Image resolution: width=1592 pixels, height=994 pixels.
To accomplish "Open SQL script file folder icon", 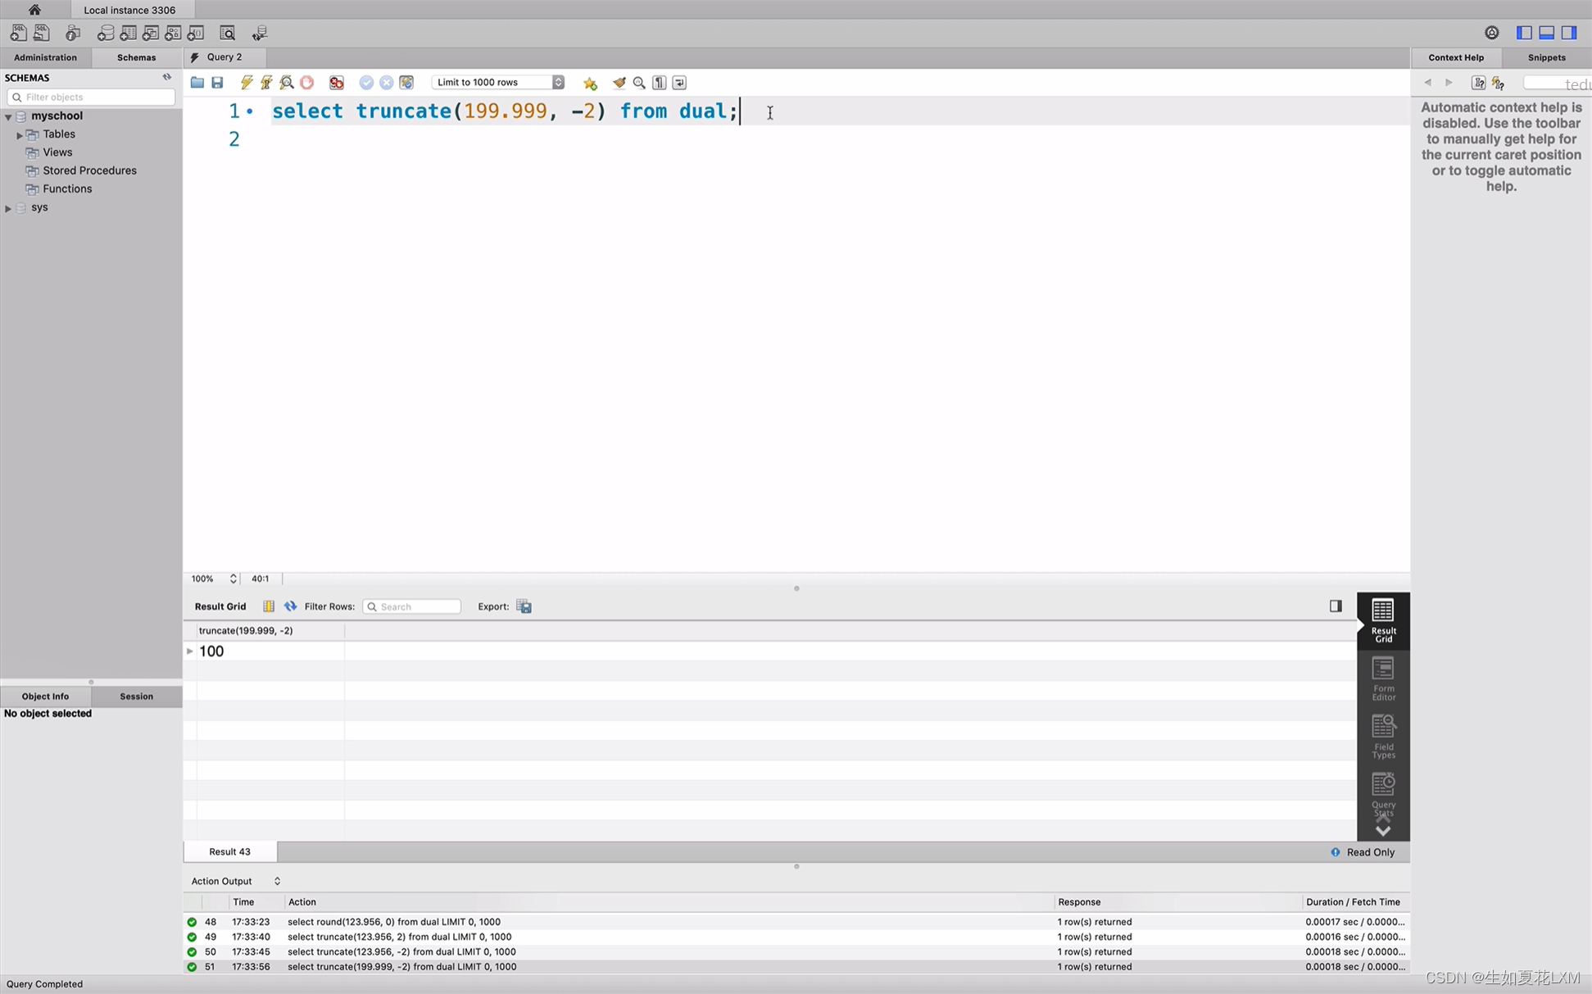I will (197, 83).
